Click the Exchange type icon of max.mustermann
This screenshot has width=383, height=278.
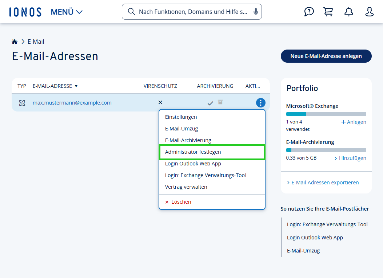click(x=22, y=103)
